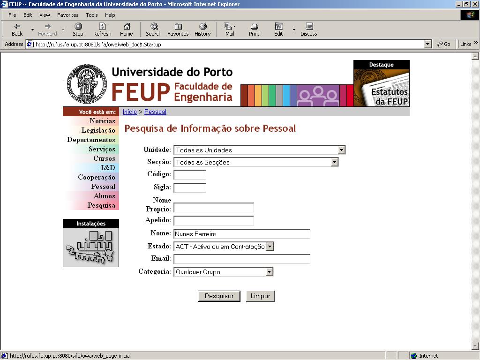Expand the address bar dropdown
This screenshot has height=360, width=480.
(428, 44)
